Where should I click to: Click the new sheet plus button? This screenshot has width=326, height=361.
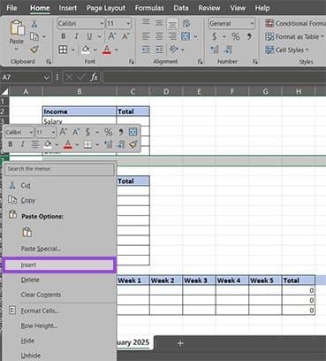pyautogui.click(x=180, y=343)
